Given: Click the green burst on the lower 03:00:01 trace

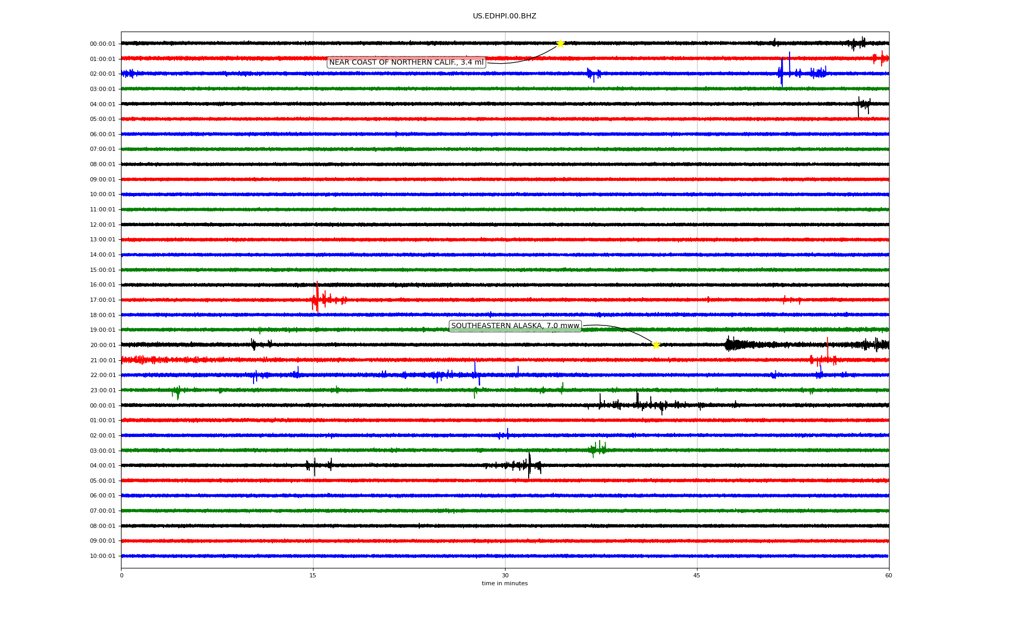Looking at the screenshot, I should [597, 449].
